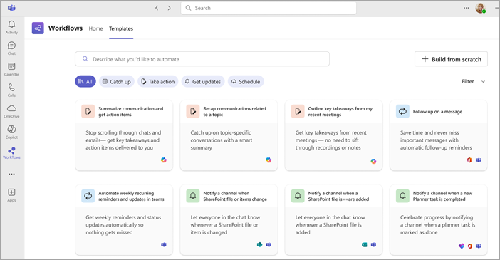The width and height of the screenshot is (500, 260).
Task: Open Notify channel Planner task completed template
Action: click(x=439, y=220)
